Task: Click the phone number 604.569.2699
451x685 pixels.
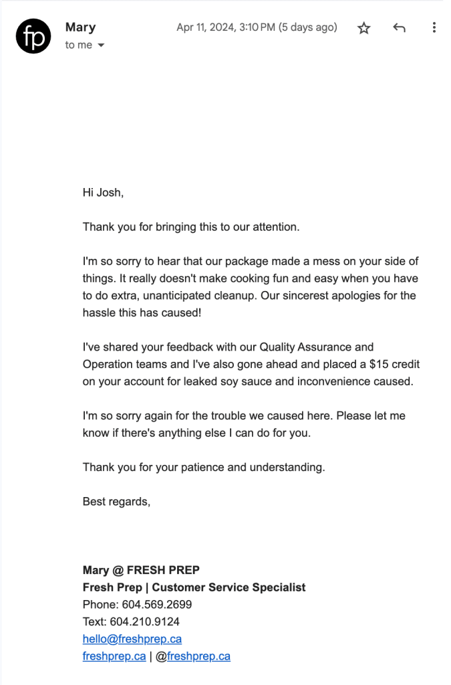Action: (x=156, y=604)
